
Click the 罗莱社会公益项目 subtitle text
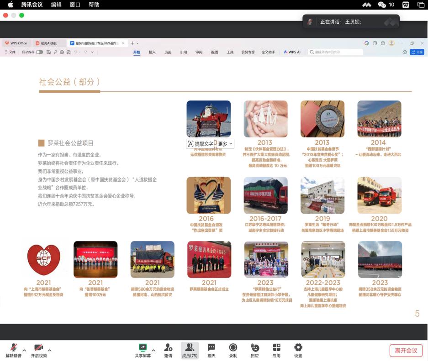click(70, 143)
